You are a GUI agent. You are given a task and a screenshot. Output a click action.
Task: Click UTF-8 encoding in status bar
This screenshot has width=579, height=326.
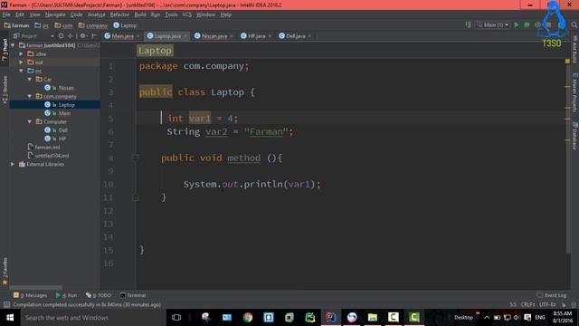tap(547, 304)
